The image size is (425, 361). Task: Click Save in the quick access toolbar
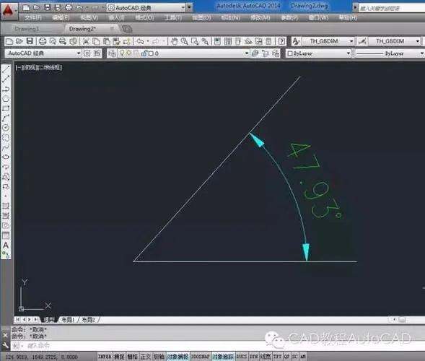point(48,8)
